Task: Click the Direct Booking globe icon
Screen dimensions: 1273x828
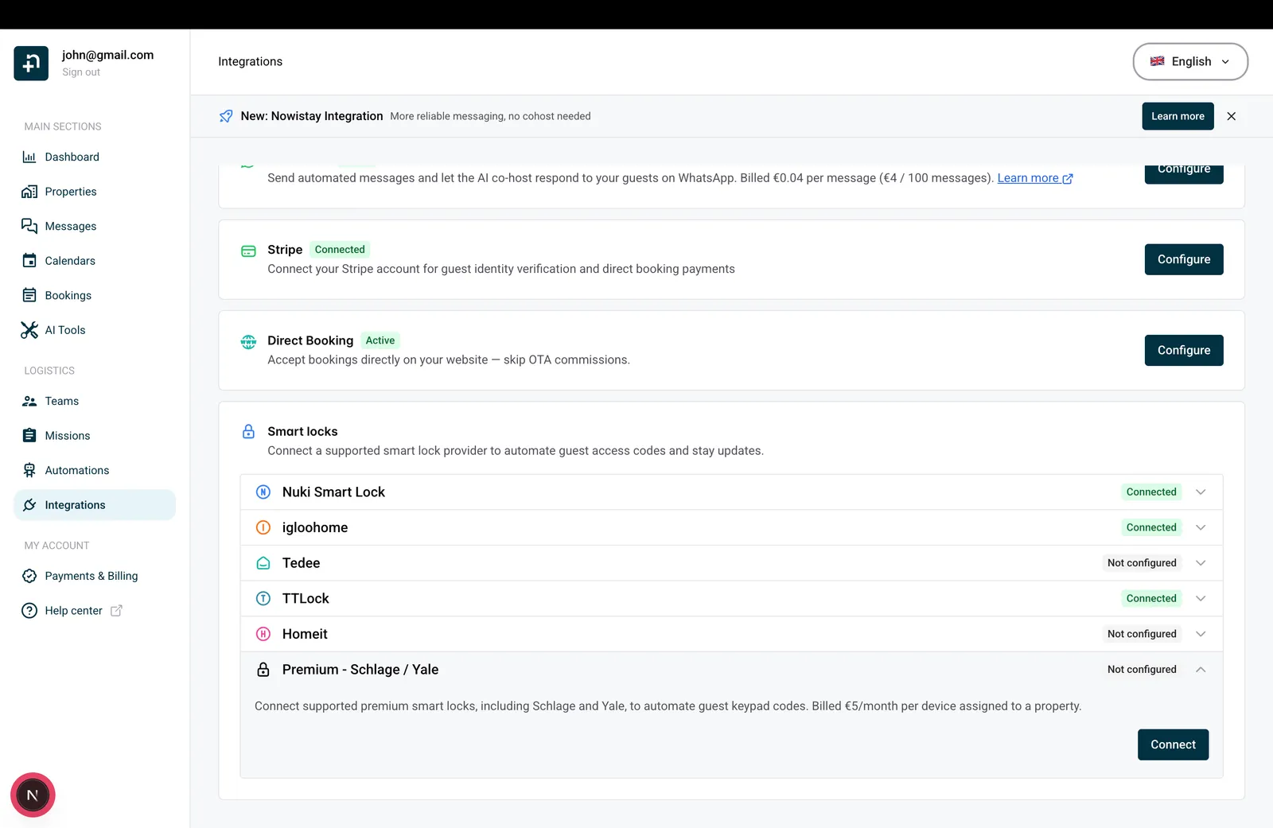Action: (248, 342)
